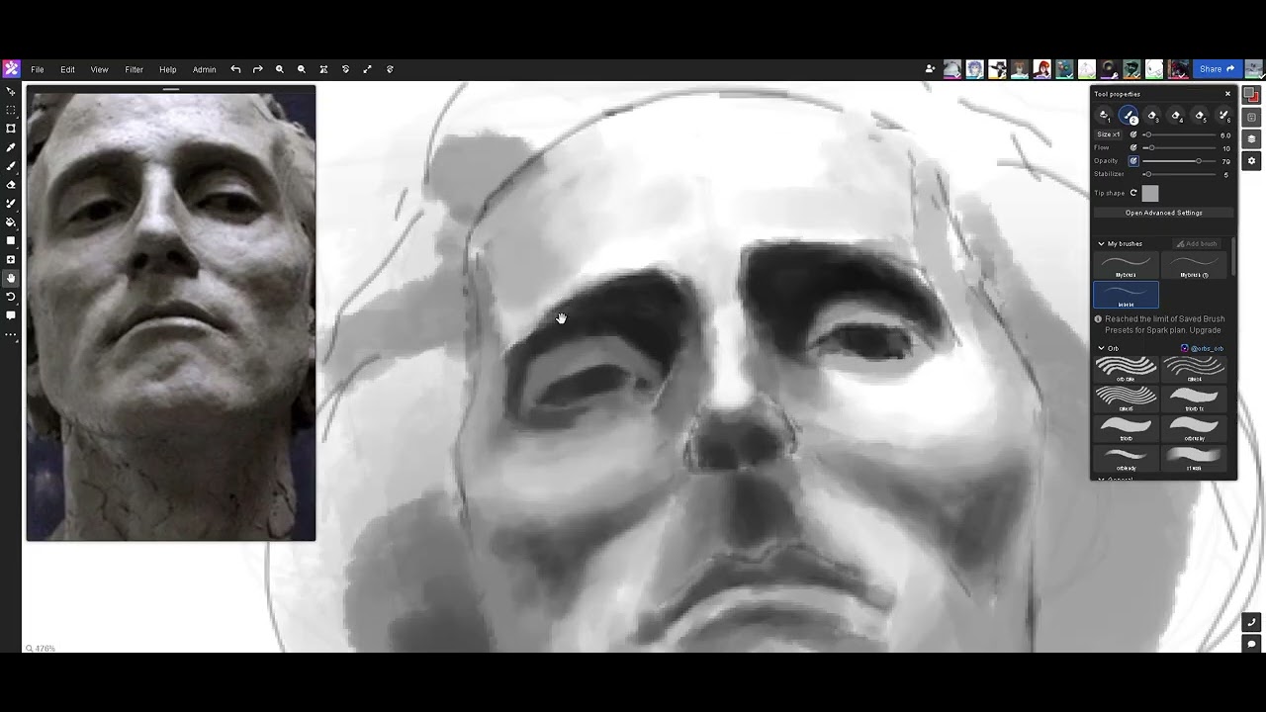
Task: Select the rotate view tool
Action: 11,297
